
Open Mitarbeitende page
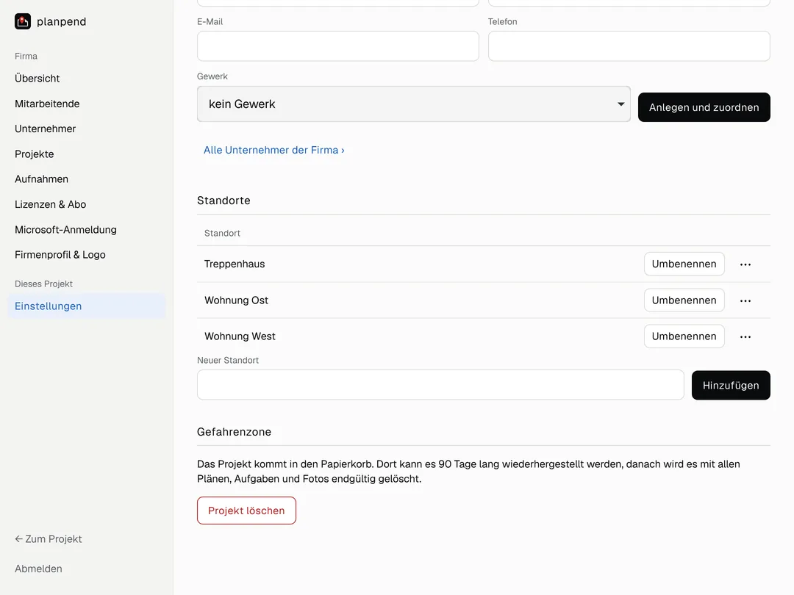47,104
